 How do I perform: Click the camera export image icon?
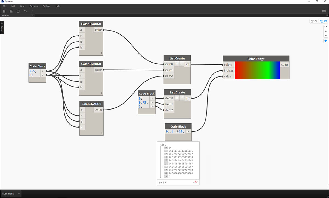tap(324, 11)
